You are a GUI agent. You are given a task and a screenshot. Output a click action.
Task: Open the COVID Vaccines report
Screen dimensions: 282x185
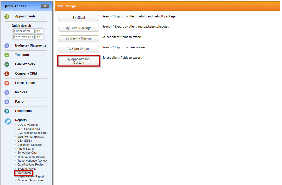tap(28, 125)
